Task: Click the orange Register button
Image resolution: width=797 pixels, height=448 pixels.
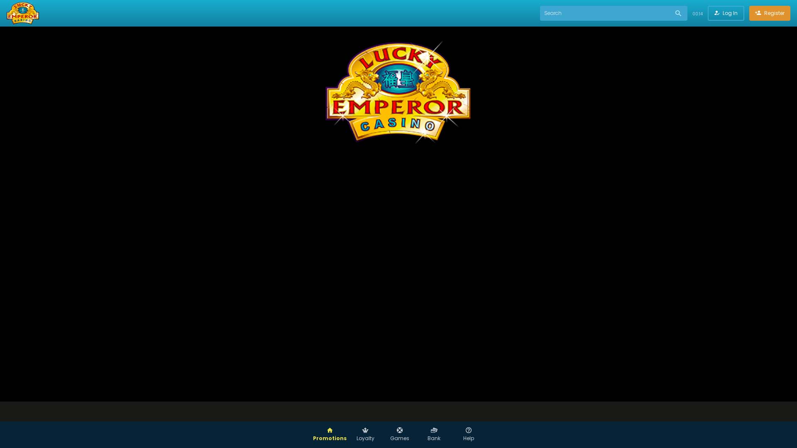Action: (x=770, y=13)
